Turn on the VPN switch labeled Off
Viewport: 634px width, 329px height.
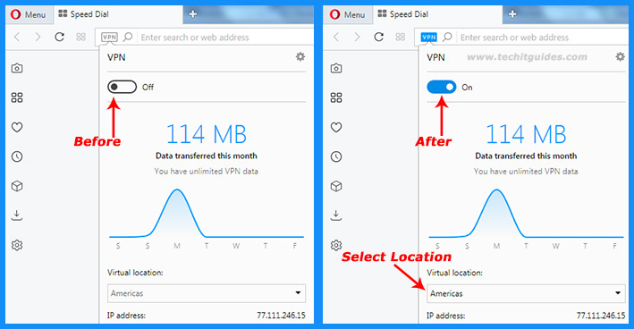tap(123, 87)
